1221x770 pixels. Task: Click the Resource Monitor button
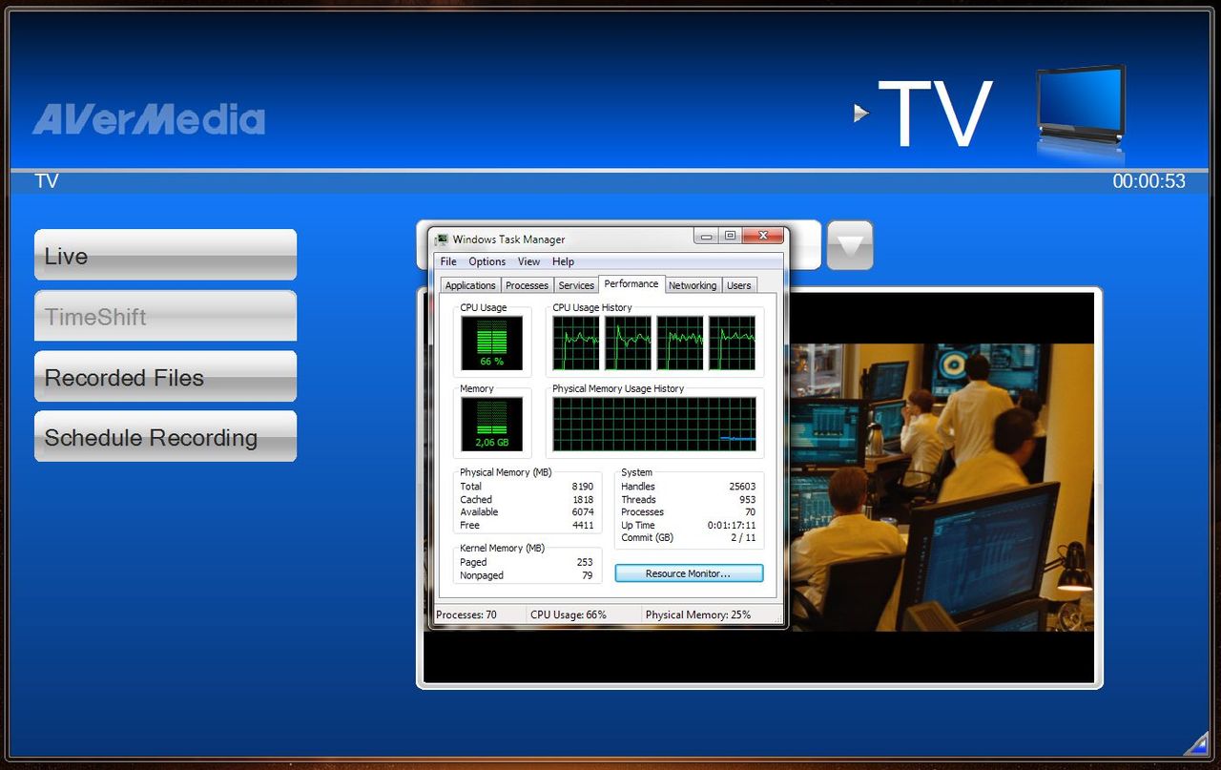click(x=689, y=573)
